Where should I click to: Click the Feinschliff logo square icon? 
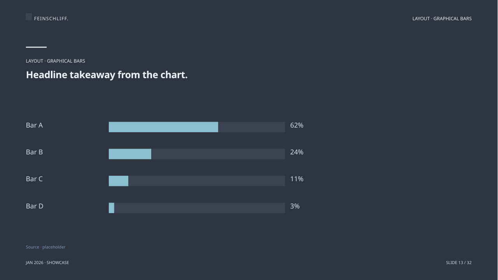tap(29, 17)
